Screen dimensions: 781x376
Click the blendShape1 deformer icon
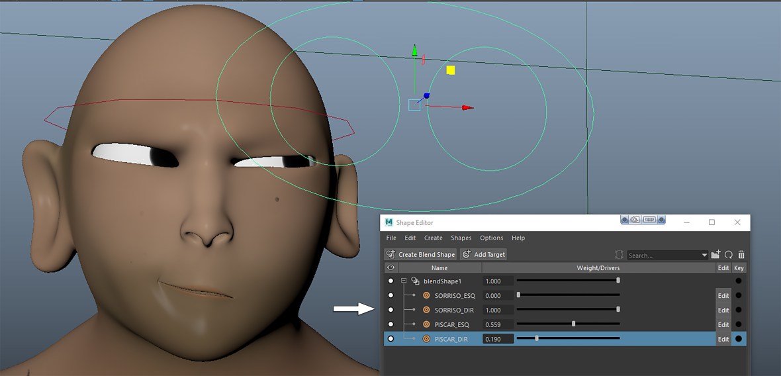click(415, 281)
